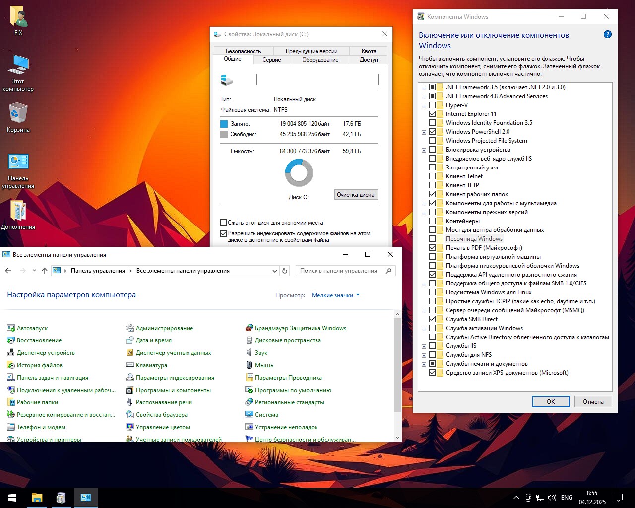The width and height of the screenshot is (635, 508).
Task: Open the Windows Start menu
Action: (12, 498)
